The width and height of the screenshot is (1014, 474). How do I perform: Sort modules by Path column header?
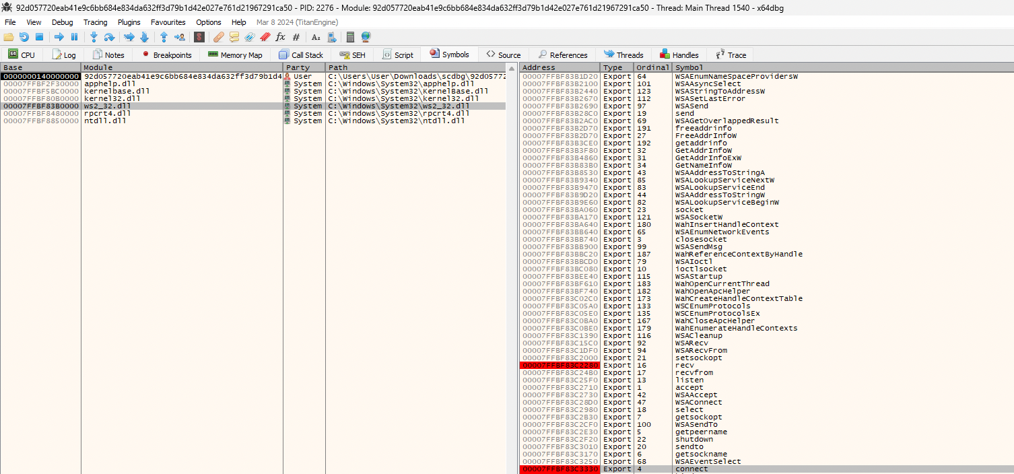pos(415,67)
